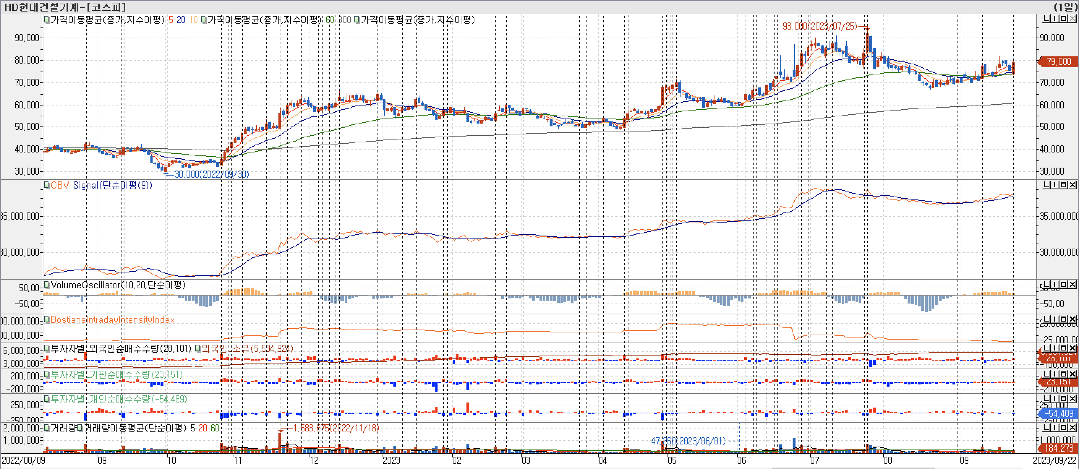Click the 30,000 low price marker label
This screenshot has height=469, width=1079.
tap(211, 174)
